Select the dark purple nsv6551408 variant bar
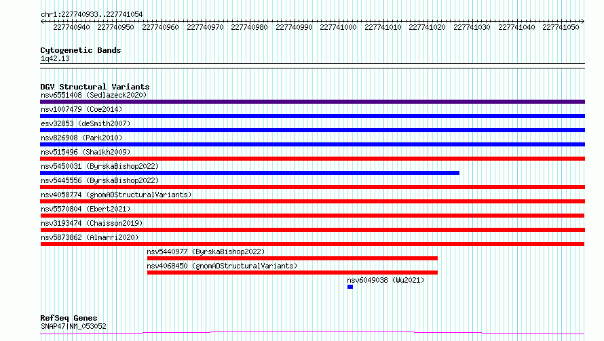The height and width of the screenshot is (341, 604). click(x=312, y=102)
